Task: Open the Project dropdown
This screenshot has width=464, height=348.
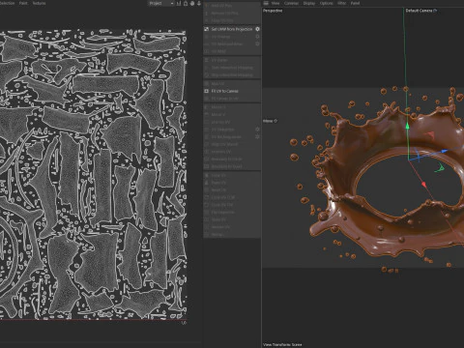Action: (161, 3)
